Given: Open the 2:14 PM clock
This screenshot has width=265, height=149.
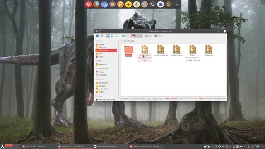Looking at the screenshot, I should [x=253, y=147].
